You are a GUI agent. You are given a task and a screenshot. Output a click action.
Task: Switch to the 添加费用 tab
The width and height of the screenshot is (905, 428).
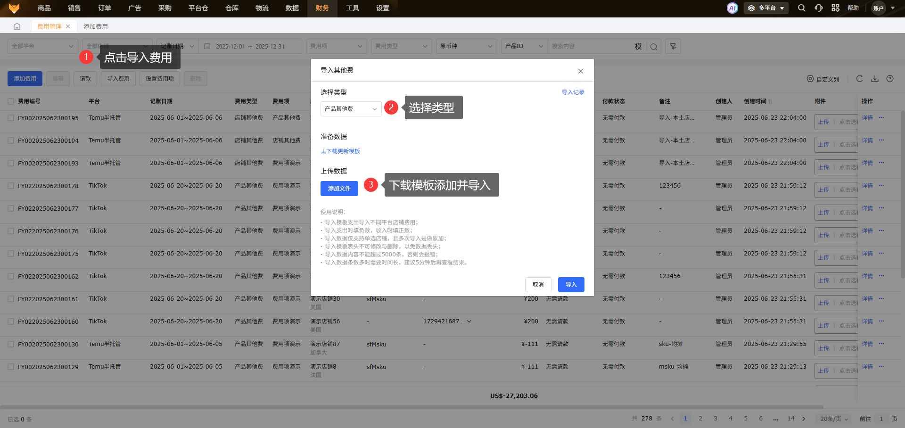pos(96,26)
